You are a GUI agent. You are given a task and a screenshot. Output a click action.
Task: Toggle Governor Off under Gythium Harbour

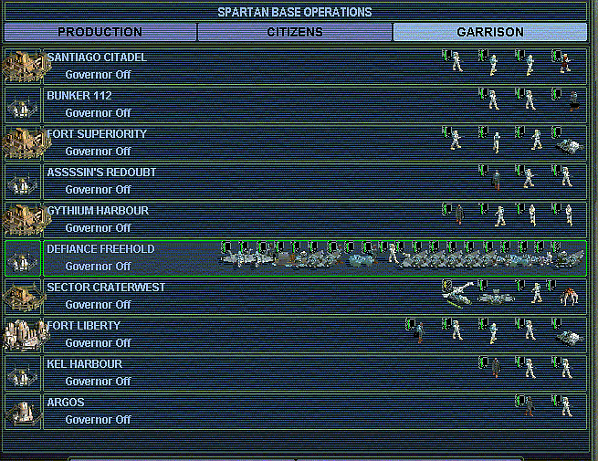[x=98, y=227]
